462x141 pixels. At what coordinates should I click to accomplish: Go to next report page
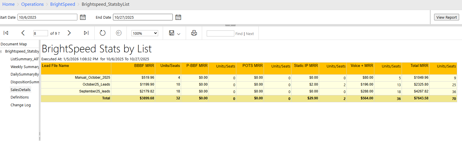pos(69,33)
